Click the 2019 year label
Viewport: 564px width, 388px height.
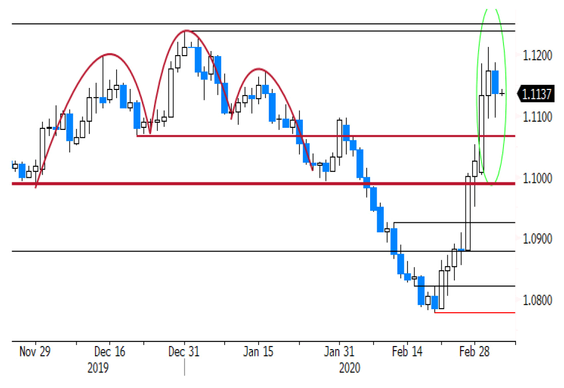(98, 368)
